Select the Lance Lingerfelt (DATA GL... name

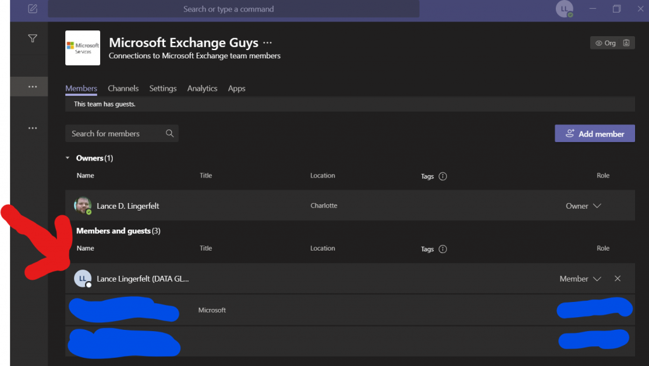143,278
